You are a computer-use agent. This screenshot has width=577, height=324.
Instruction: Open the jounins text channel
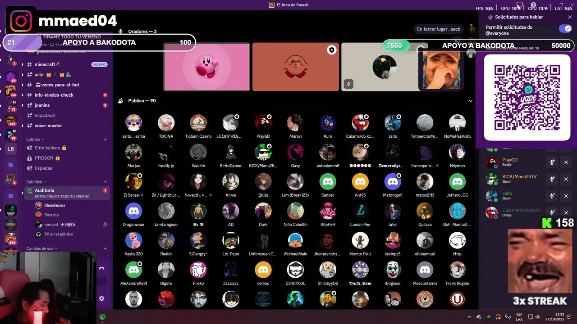coord(67,105)
